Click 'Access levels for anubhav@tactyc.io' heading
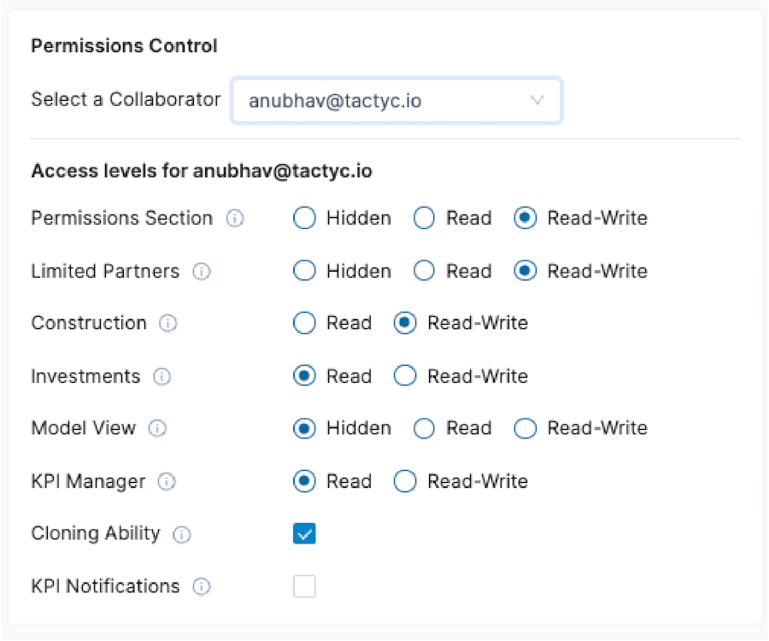This screenshot has height=641, width=769. point(202,171)
